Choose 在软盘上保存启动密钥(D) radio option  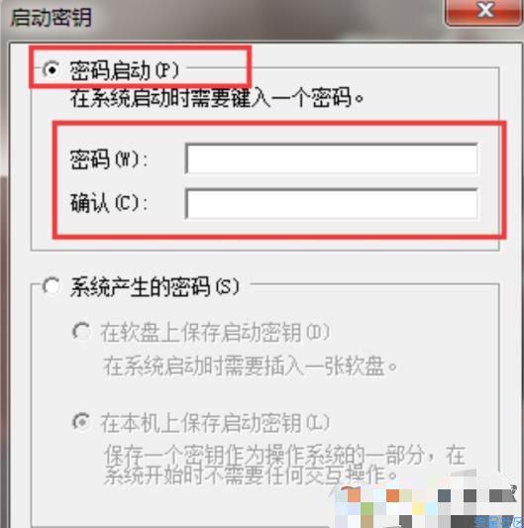coord(81,331)
